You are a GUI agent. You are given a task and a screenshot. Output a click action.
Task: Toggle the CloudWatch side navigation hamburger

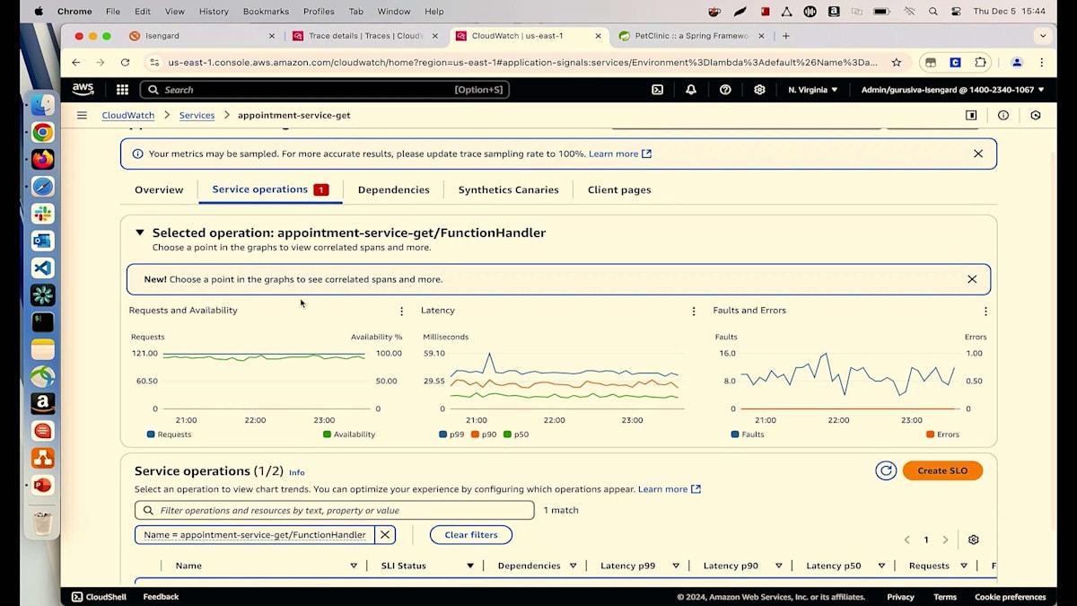pyautogui.click(x=82, y=115)
